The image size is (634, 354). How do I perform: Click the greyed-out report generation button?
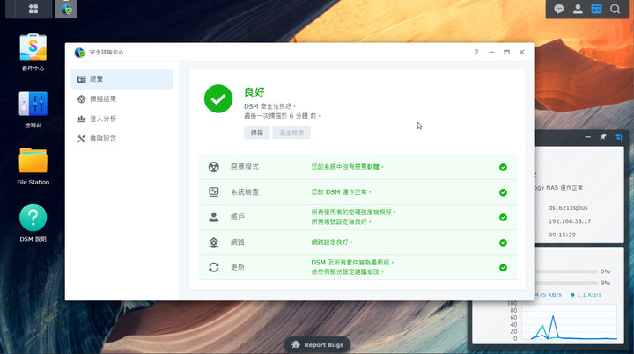tap(291, 133)
